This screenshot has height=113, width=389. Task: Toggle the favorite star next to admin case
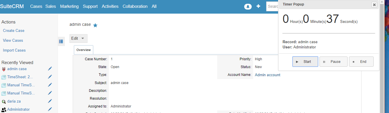[95, 25]
